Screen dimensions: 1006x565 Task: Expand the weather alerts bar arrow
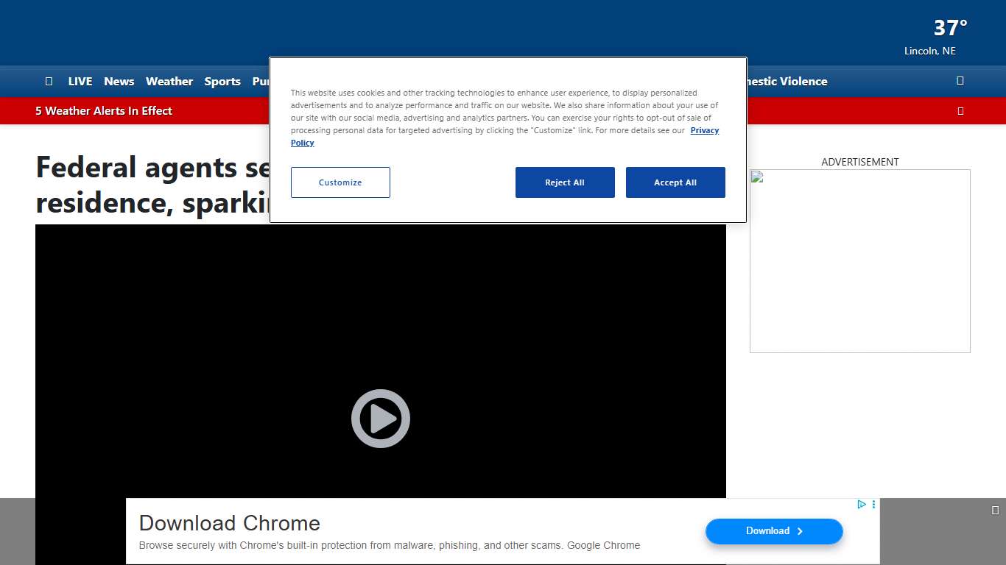pos(960,111)
